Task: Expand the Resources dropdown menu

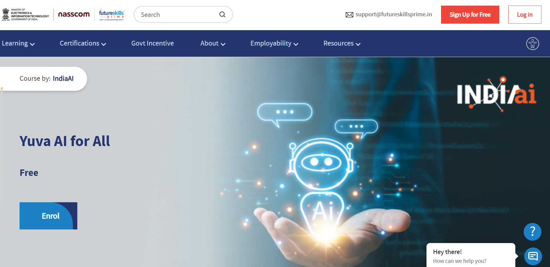Action: (x=342, y=43)
